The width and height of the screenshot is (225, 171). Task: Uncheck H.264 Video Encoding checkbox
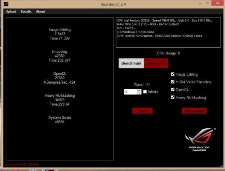172,82
